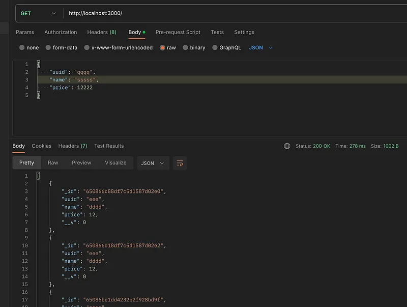Open the response JSON format dropdown

(x=153, y=163)
